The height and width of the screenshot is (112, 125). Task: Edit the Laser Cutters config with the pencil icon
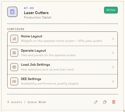[96, 102]
